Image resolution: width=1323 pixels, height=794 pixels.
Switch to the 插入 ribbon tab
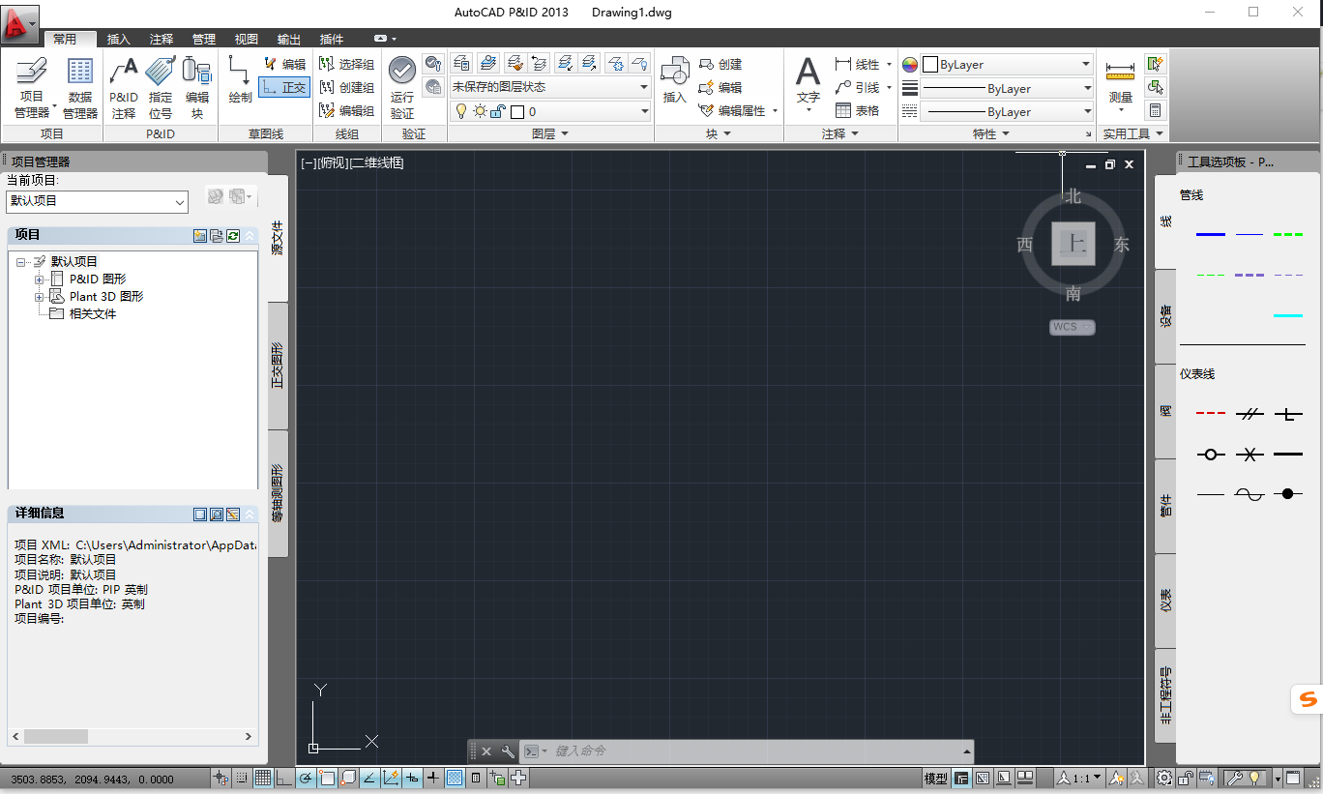118,39
